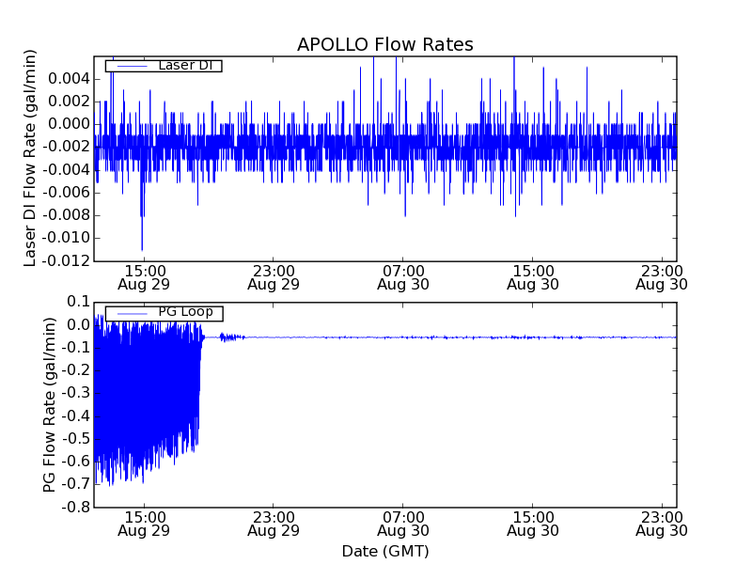Click the -0.3 tick on PG flow axis
Image resolution: width=752 pixels, height=564 pixels.
(76, 393)
